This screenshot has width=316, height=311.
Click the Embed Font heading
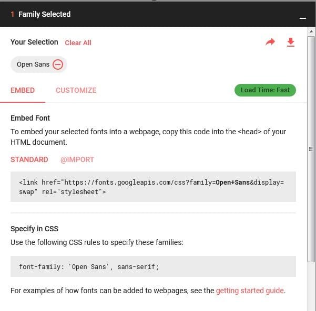[x=30, y=118]
